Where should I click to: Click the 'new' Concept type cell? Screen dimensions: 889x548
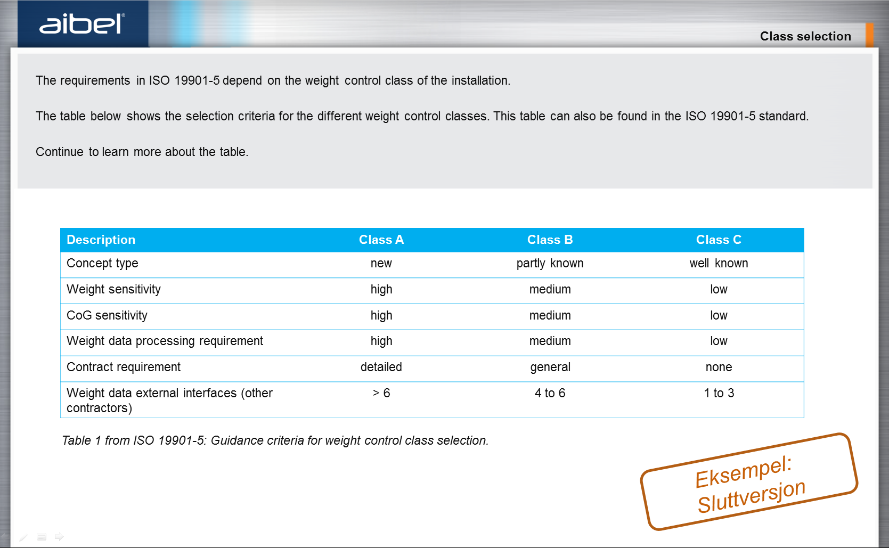click(381, 263)
